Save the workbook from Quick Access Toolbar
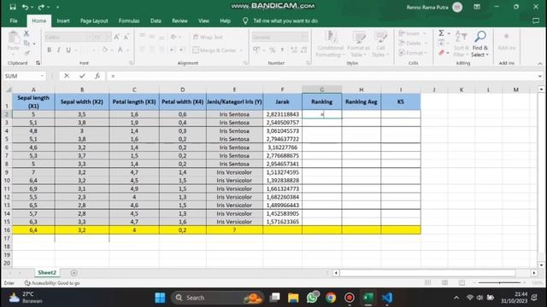Screen dimensions: 547x307 click(x=13, y=7)
